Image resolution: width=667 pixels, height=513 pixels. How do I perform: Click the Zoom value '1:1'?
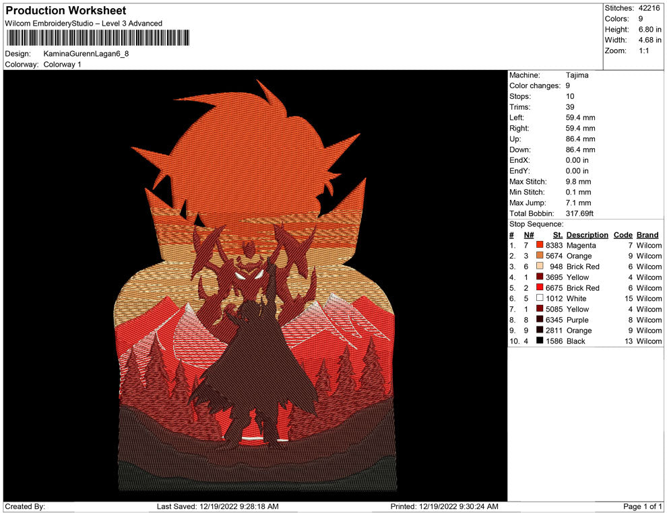pos(643,50)
